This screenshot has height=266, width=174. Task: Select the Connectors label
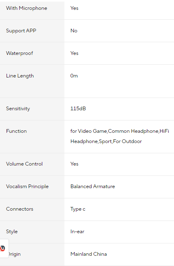20,209
